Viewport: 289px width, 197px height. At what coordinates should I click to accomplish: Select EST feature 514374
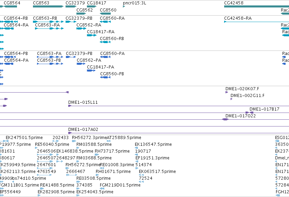tap(137, 168)
